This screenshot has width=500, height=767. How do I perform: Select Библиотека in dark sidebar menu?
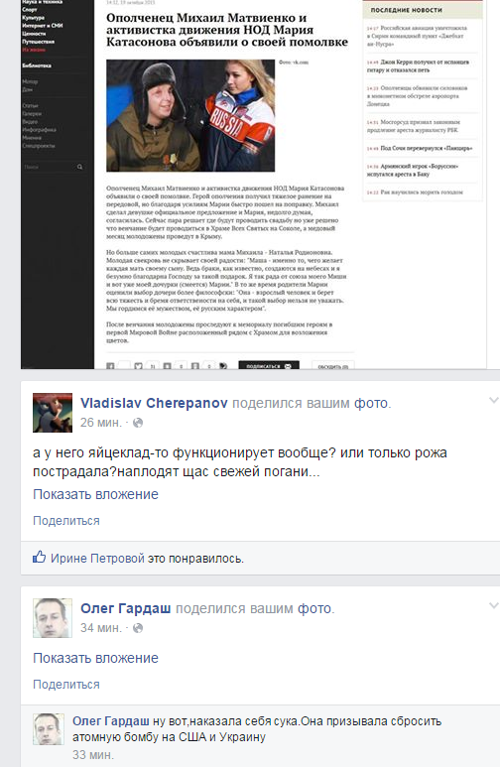[37, 65]
